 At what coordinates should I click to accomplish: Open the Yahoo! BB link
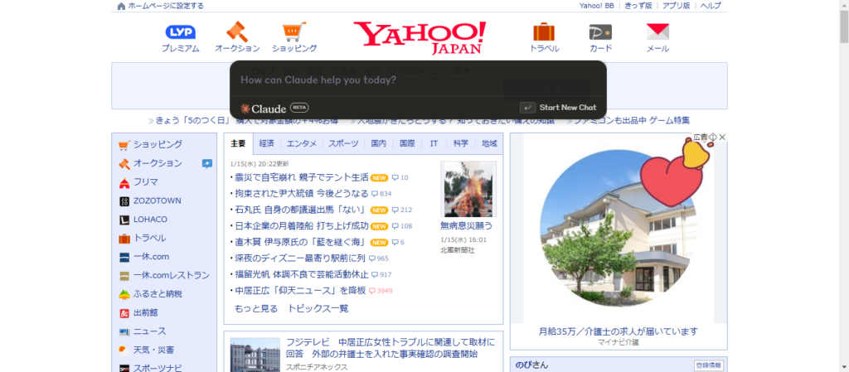click(597, 6)
